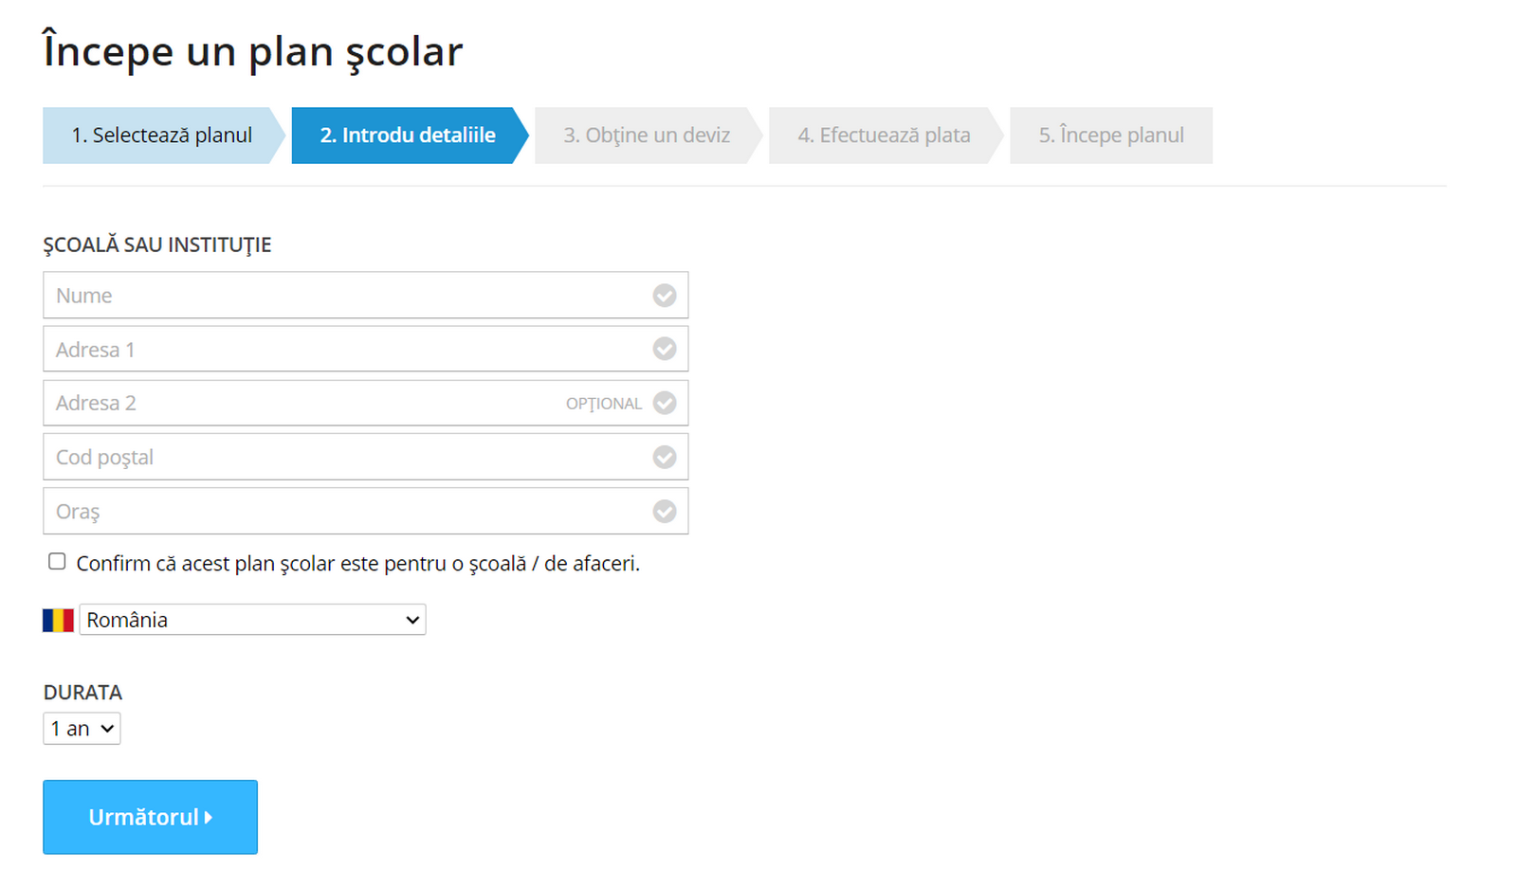Enable 'Confirm că acest plan şcolar' option

(x=57, y=561)
